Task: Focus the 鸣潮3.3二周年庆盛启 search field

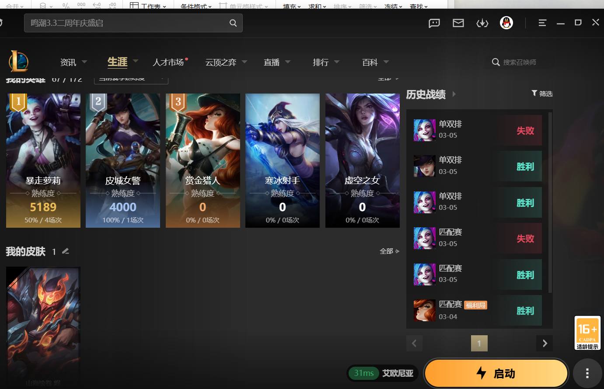Action: click(133, 23)
